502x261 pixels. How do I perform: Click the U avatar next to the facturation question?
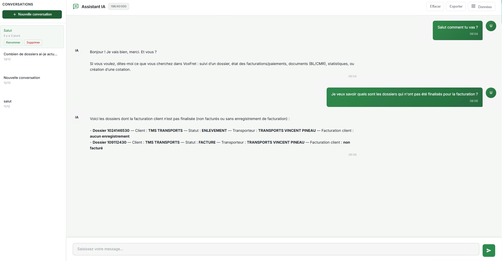tap(491, 93)
